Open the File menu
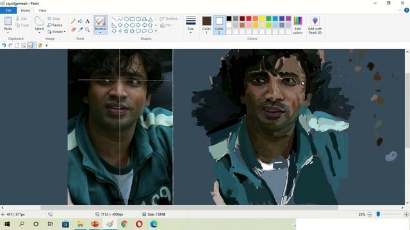The height and width of the screenshot is (230, 410). coord(8,10)
